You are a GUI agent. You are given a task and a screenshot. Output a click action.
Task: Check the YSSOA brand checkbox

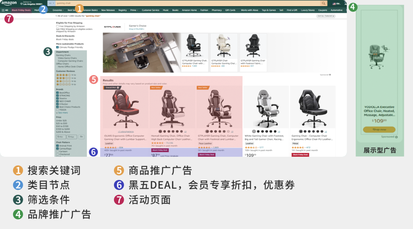pyautogui.click(x=57, y=109)
